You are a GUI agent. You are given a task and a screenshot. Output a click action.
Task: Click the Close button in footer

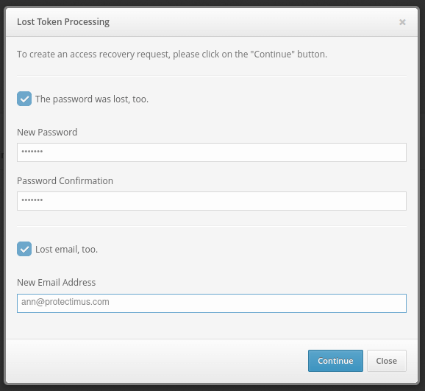387,361
